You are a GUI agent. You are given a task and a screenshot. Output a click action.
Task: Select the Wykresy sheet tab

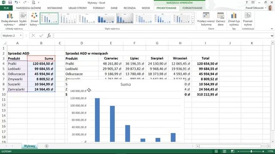point(30,146)
